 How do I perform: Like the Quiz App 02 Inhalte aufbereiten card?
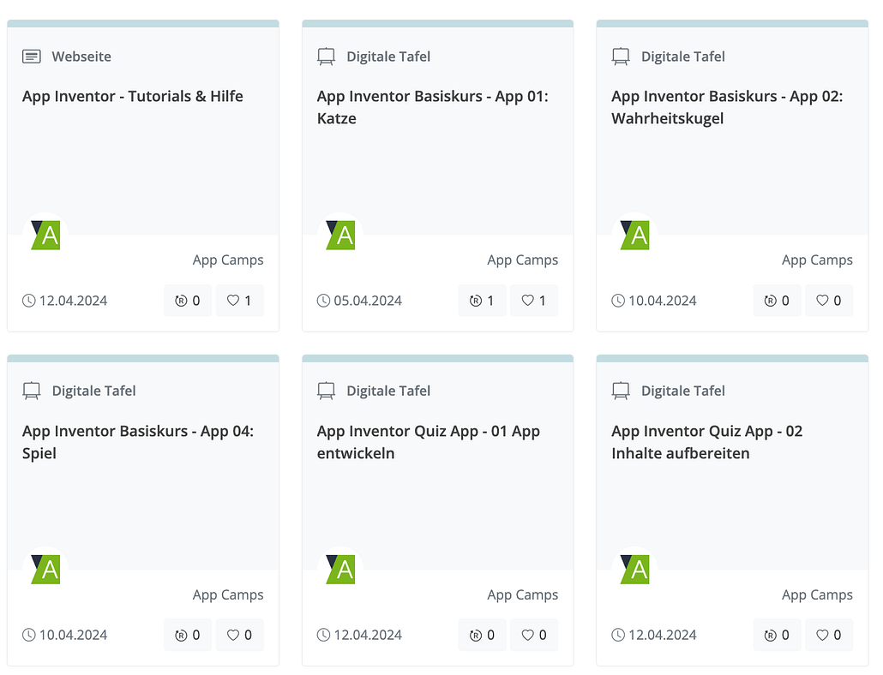[x=829, y=635]
